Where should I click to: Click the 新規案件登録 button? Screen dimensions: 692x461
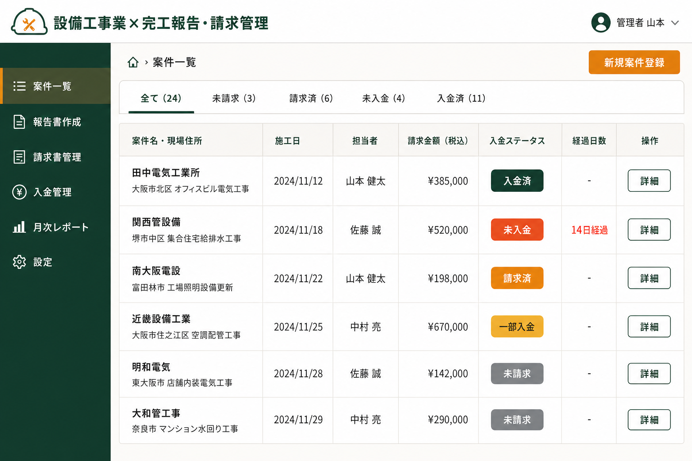click(x=634, y=62)
